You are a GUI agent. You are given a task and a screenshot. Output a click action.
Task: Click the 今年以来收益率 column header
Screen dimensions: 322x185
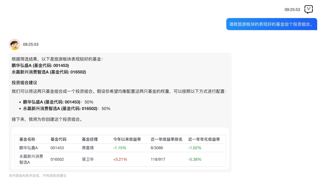point(127,139)
